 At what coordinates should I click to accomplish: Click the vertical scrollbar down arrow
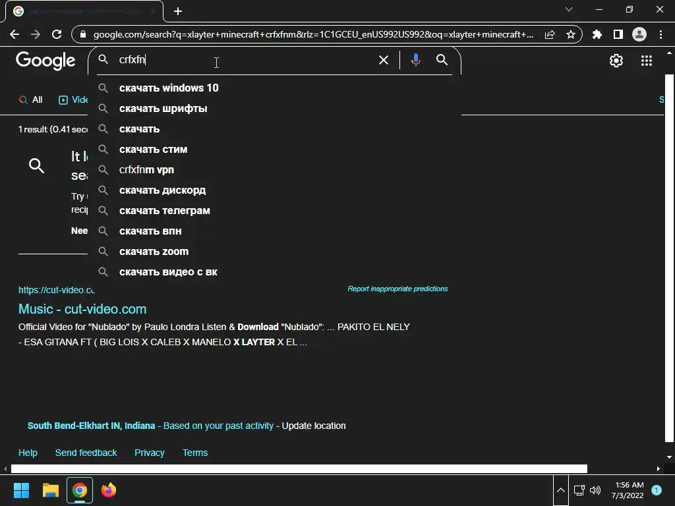669,457
